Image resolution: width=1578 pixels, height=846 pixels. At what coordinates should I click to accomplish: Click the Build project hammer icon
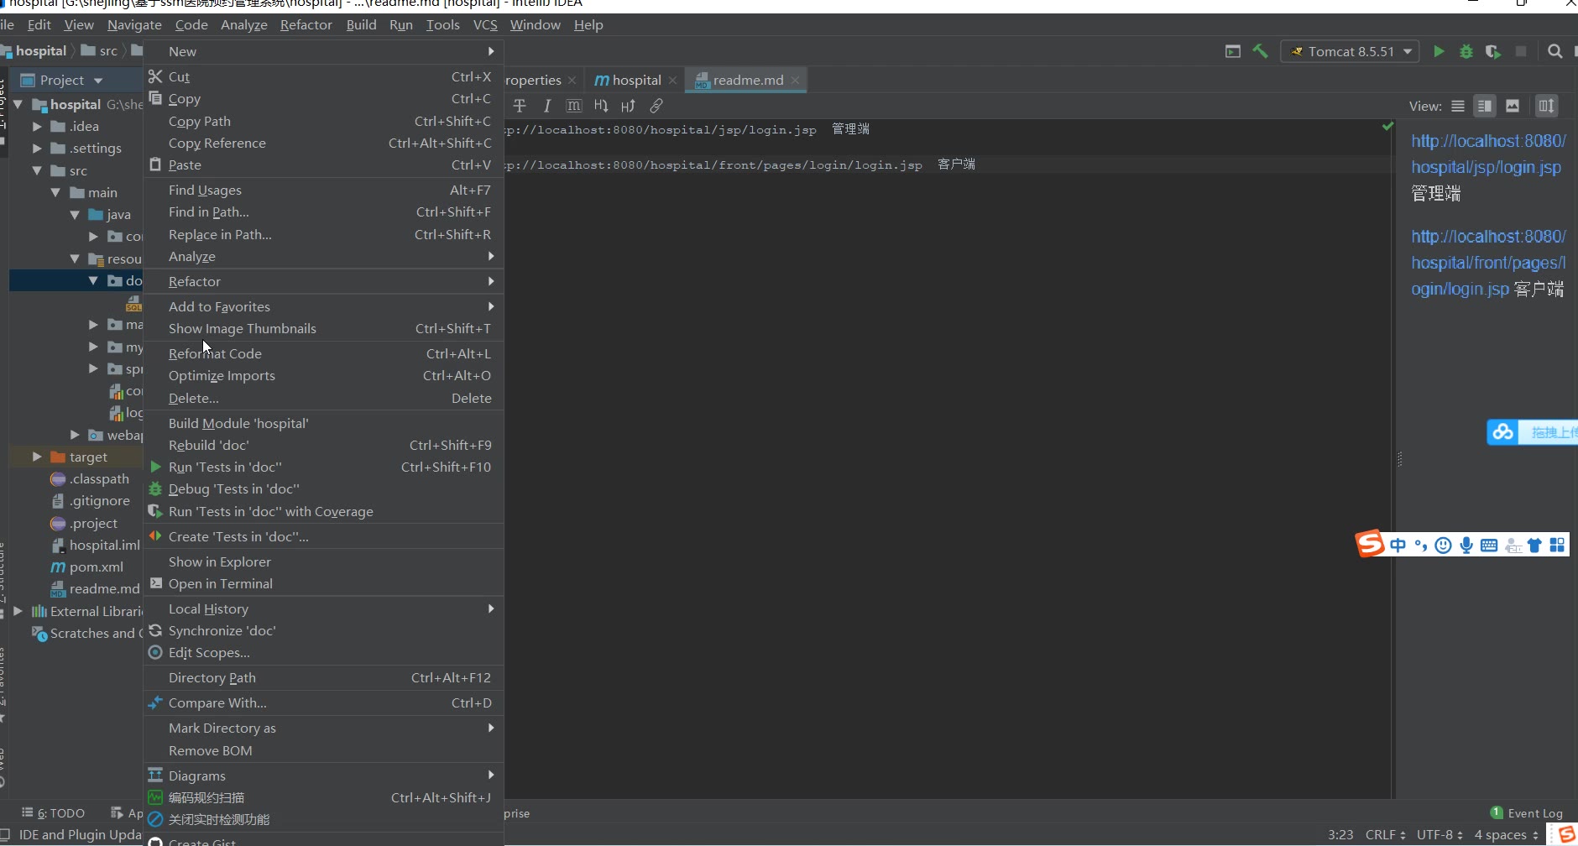click(x=1260, y=51)
